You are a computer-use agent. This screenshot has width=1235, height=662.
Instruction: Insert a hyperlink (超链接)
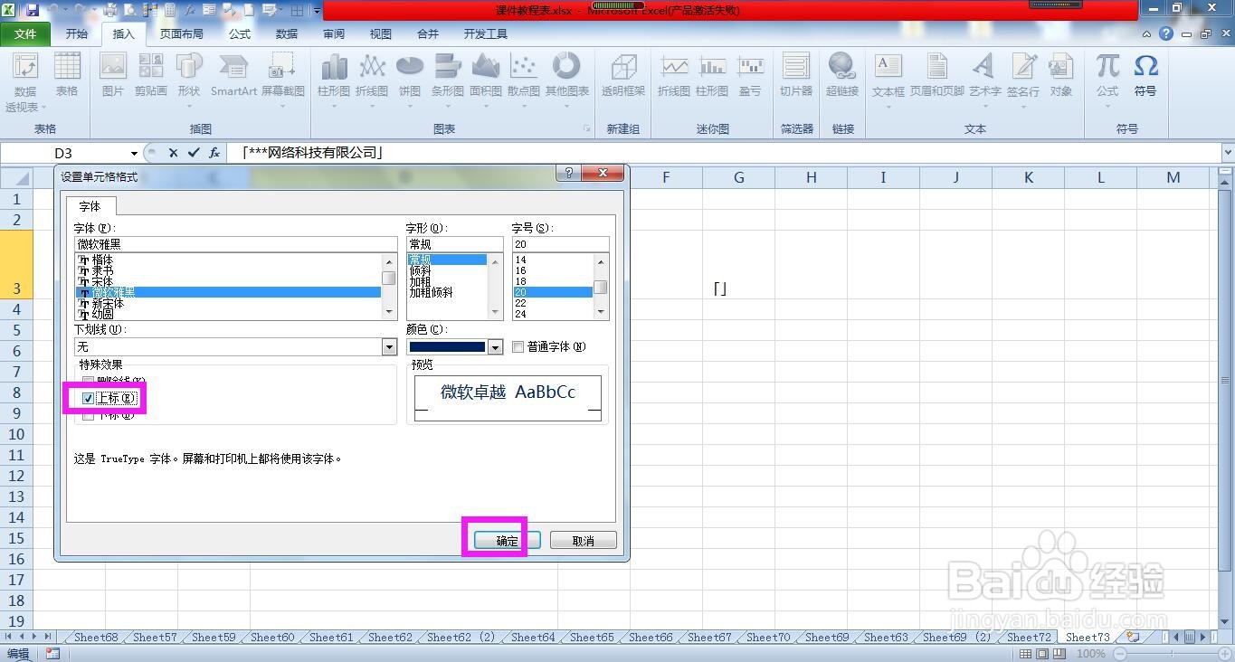click(842, 77)
